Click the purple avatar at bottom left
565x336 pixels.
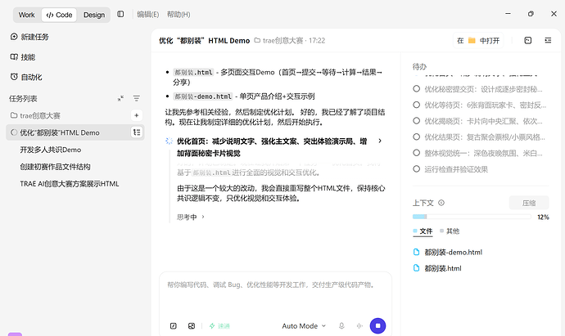pos(15,334)
